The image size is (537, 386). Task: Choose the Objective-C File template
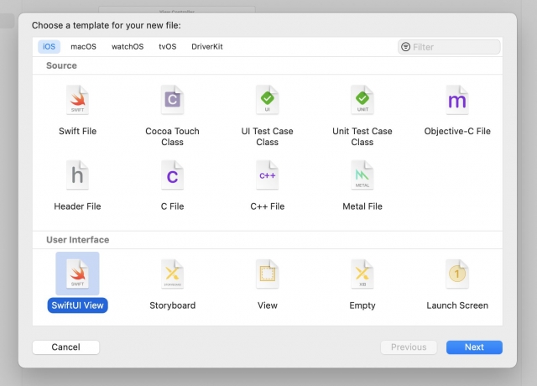[456, 102]
